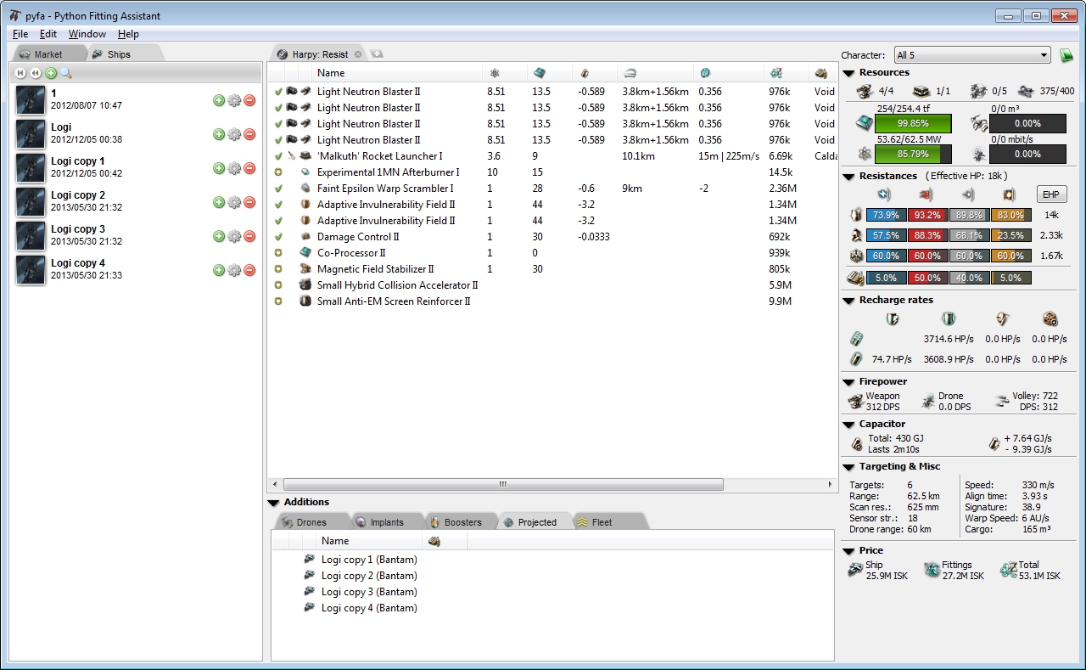Click the Damage Control II module icon
The image size is (1086, 670).
coord(306,237)
